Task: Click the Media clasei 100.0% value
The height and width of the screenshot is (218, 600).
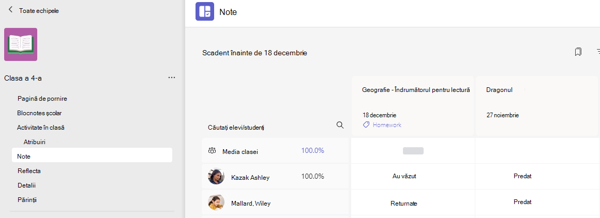Action: pos(312,150)
